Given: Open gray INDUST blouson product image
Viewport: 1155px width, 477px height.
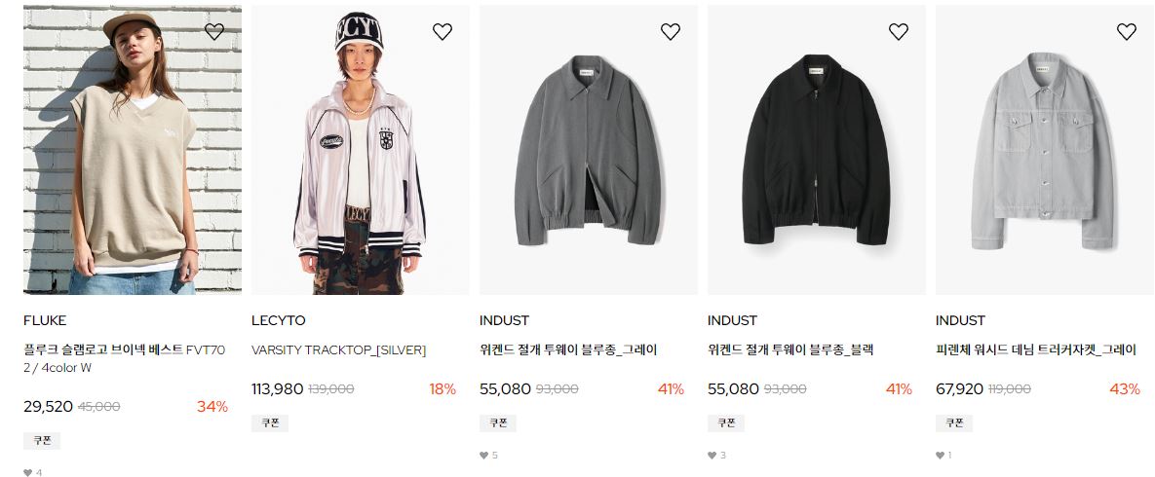Looking at the screenshot, I should click(589, 150).
